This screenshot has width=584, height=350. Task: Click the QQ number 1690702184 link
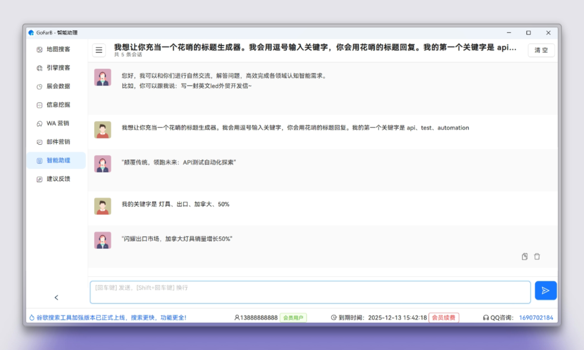pos(536,318)
